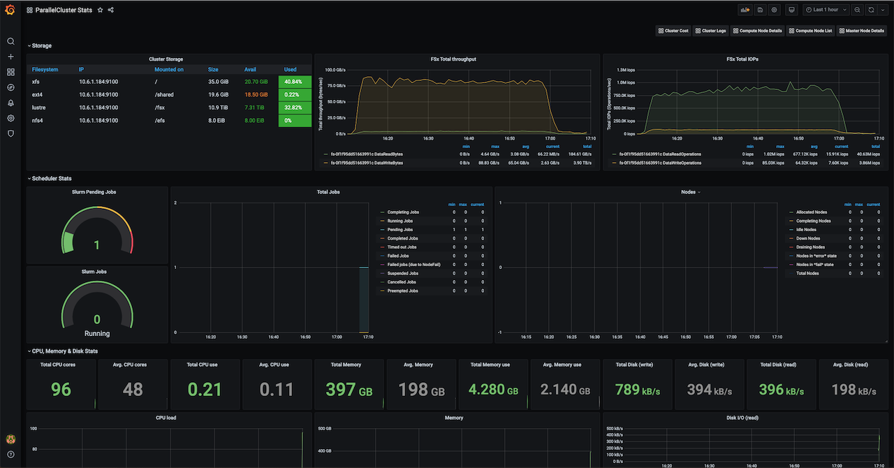Sort table by Mounted on column
The image size is (894, 468).
(x=169, y=69)
